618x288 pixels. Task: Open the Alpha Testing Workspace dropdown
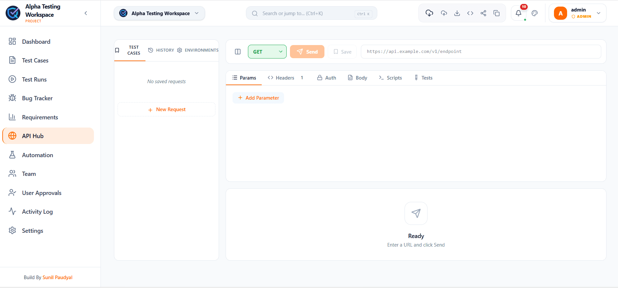[159, 13]
